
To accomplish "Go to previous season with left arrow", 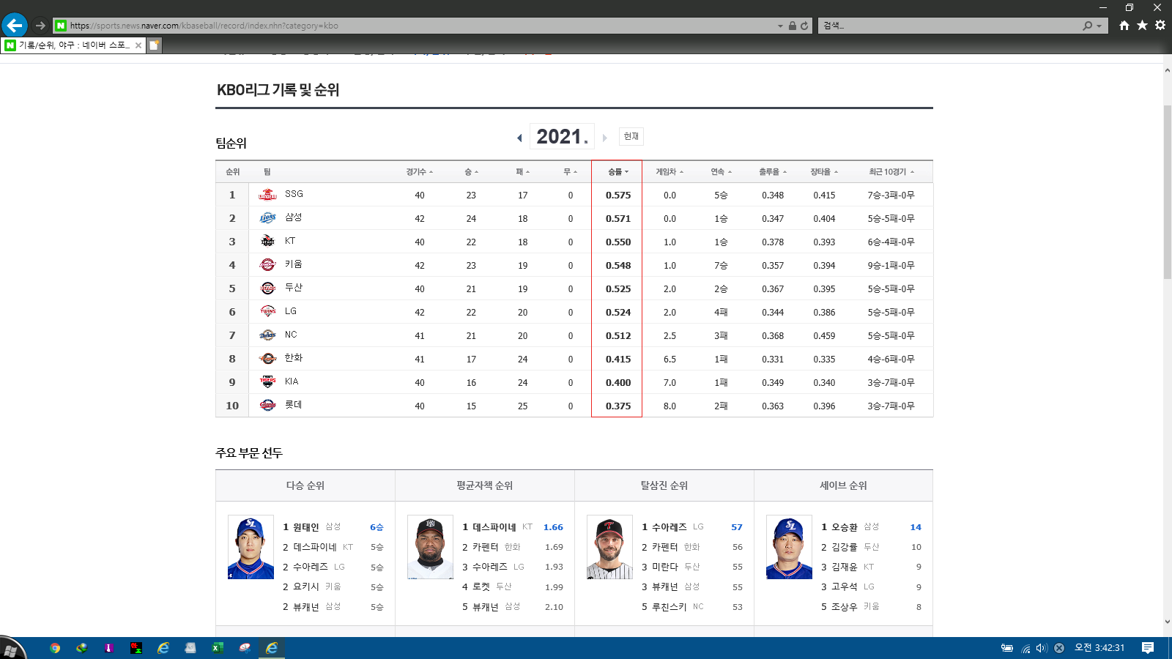I will 519,138.
